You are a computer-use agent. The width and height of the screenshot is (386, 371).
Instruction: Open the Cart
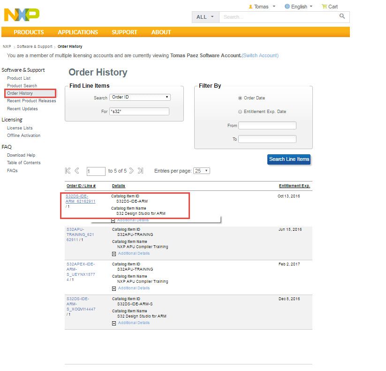point(330,7)
